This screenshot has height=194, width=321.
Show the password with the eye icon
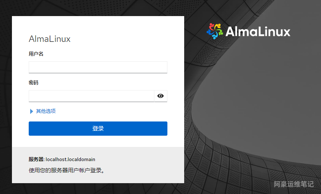(x=160, y=96)
